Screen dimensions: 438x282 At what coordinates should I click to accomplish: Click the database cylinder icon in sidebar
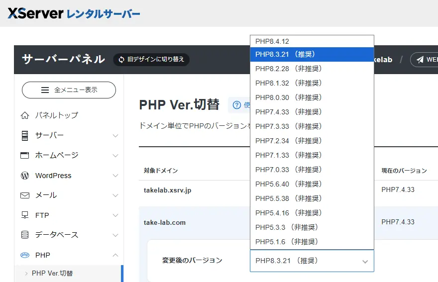coord(25,235)
